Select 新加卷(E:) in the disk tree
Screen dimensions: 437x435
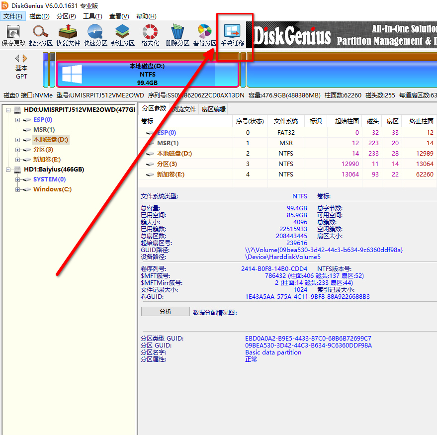pos(47,160)
